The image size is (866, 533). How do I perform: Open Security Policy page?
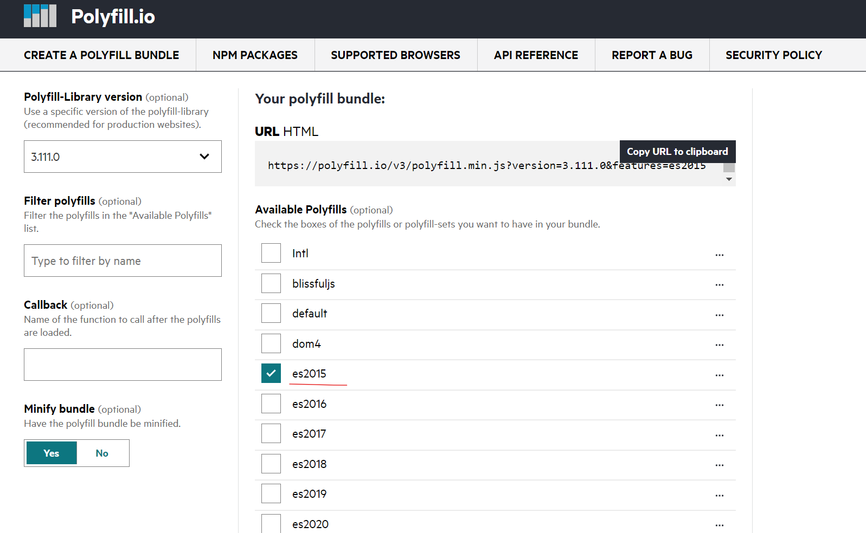point(774,55)
